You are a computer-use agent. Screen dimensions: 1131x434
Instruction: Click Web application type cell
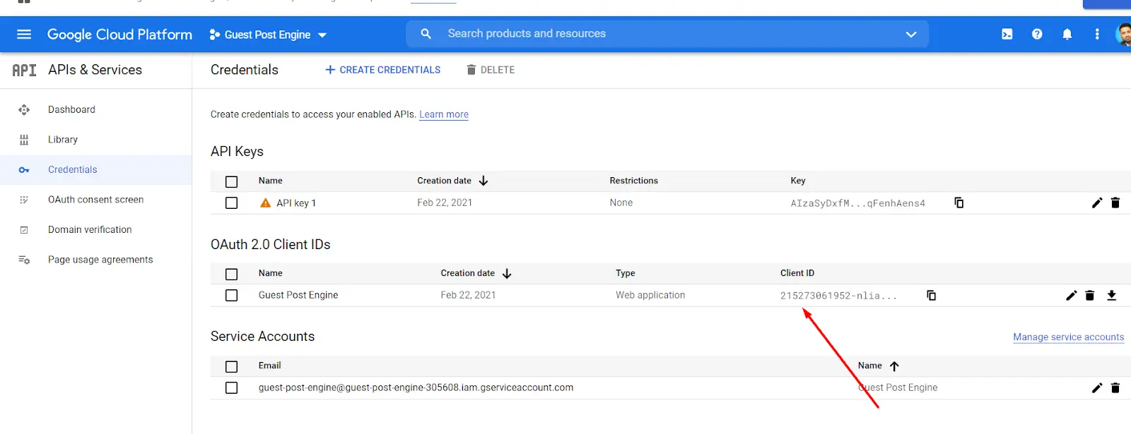[650, 295]
